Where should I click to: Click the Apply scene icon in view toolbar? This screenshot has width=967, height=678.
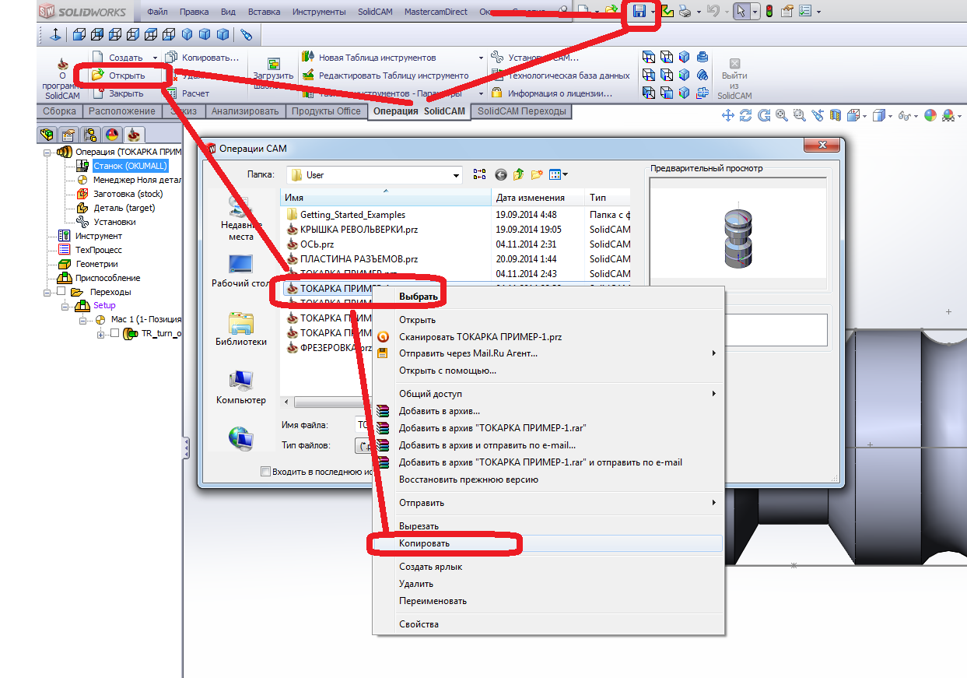point(948,115)
